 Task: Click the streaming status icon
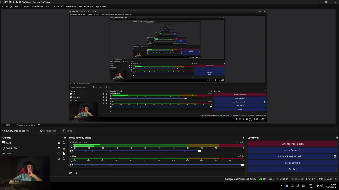tap(278, 179)
